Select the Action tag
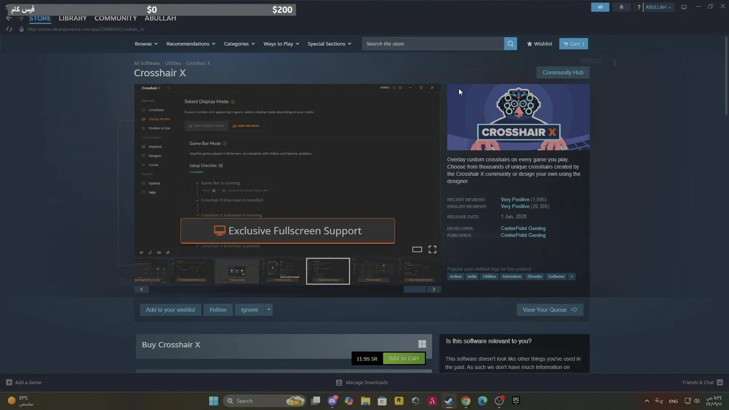This screenshot has width=729, height=410. click(x=456, y=277)
